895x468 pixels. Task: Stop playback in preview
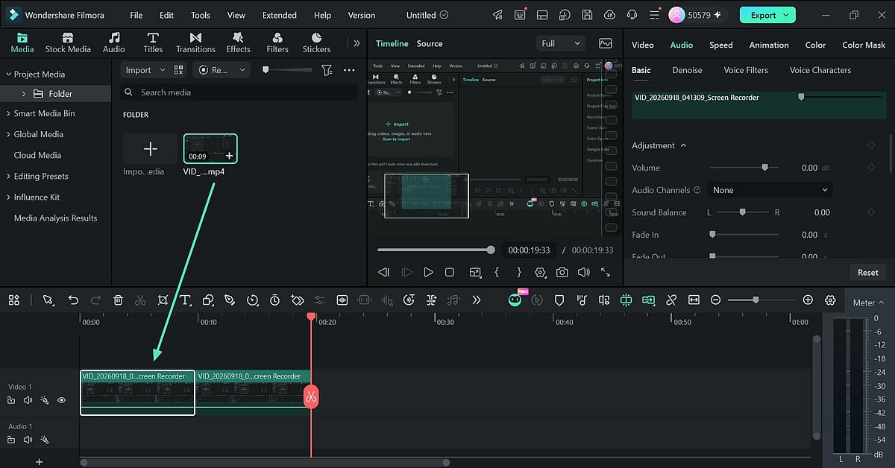[x=450, y=273]
